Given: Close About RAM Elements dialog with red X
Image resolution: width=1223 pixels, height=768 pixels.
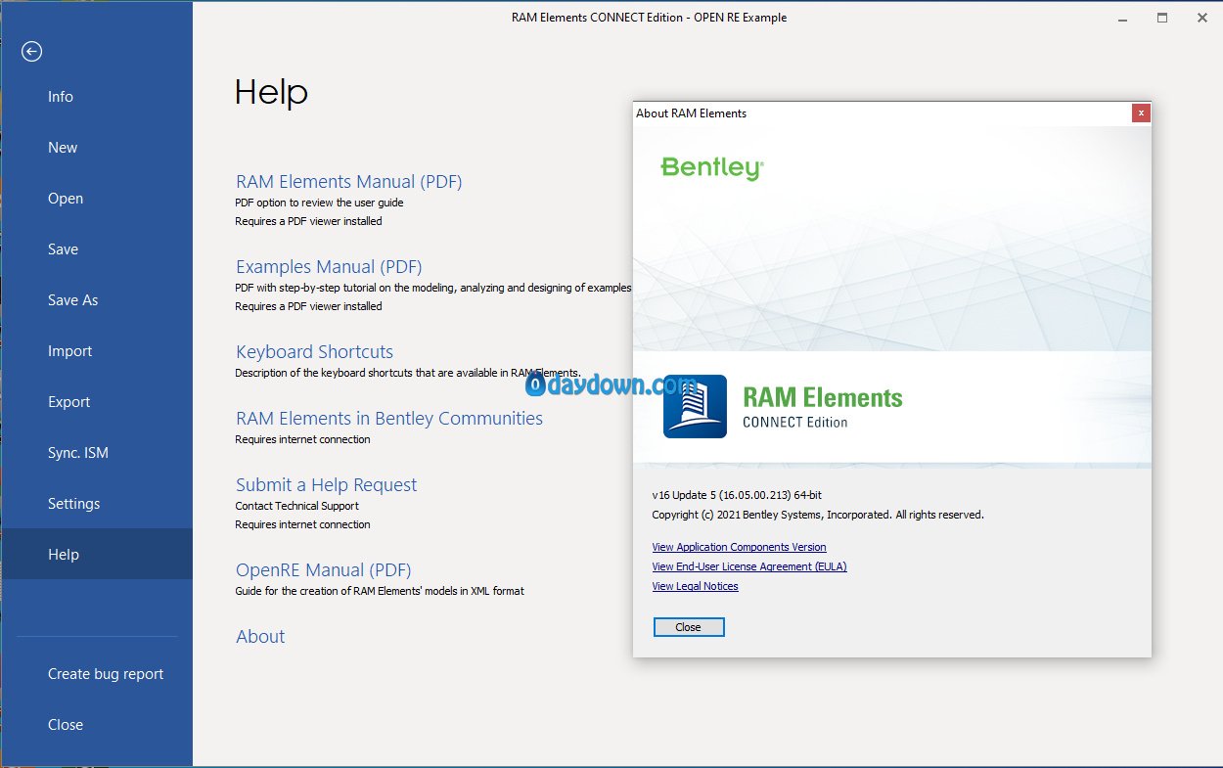Looking at the screenshot, I should (x=1141, y=113).
